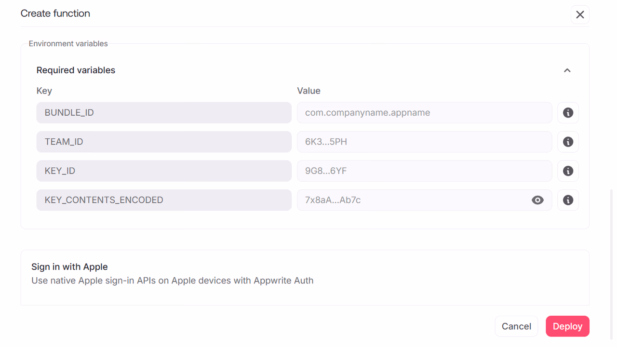The image size is (617, 347).
Task: Select the Sign in with Apple card
Action: (305, 278)
